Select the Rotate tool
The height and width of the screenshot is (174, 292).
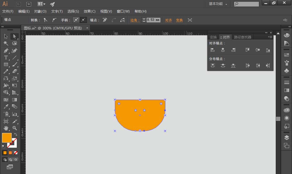[6, 78]
